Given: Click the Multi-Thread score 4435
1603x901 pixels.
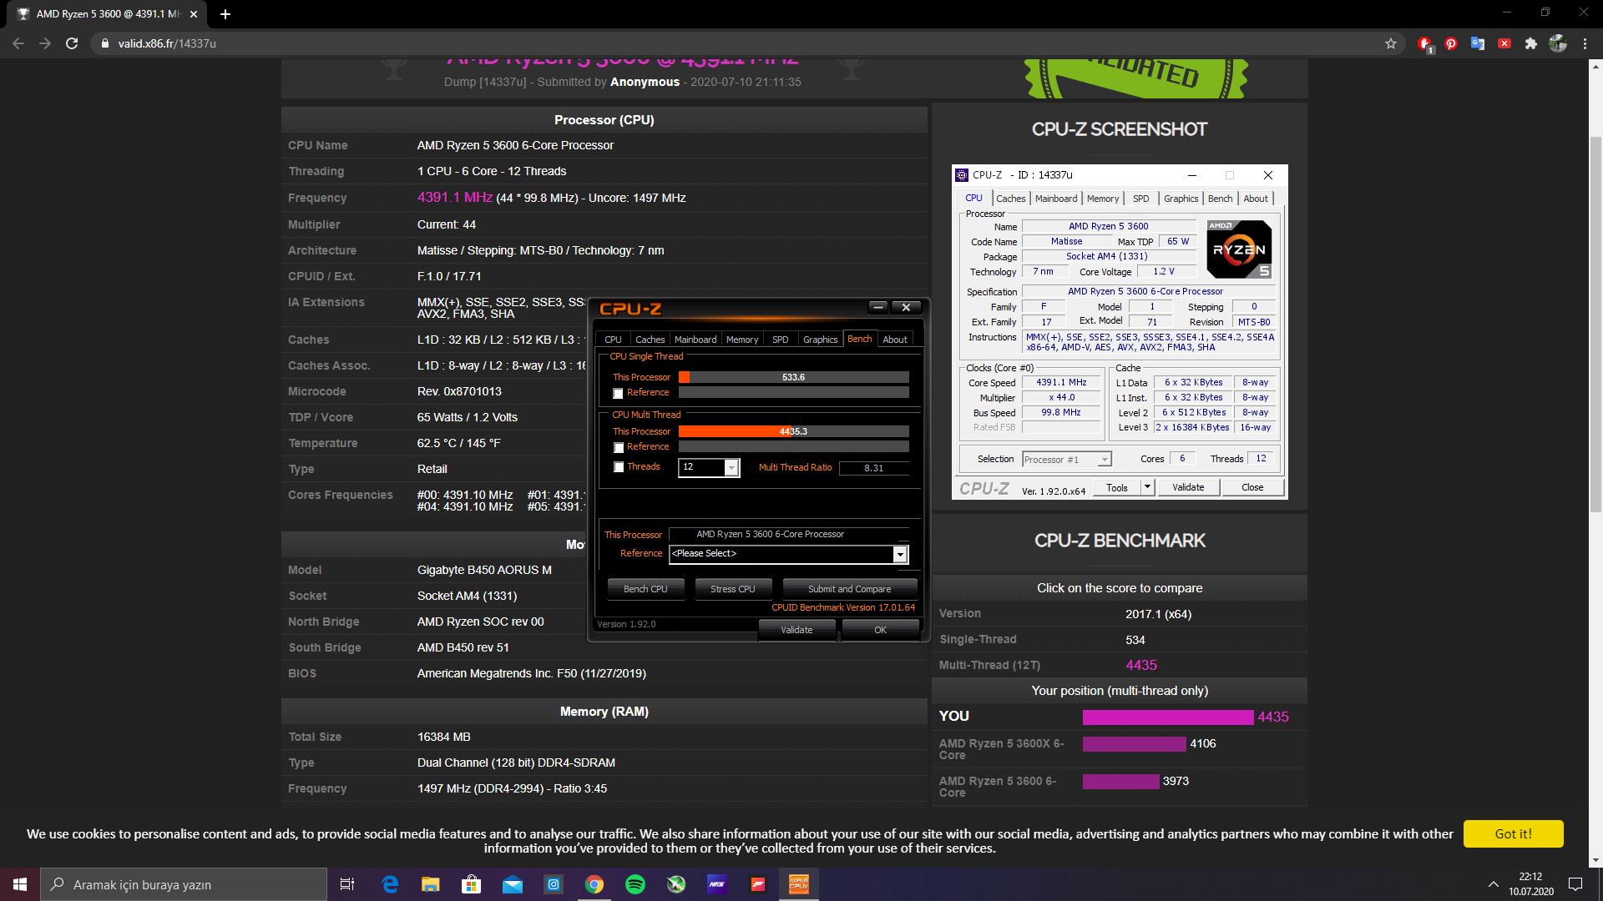Looking at the screenshot, I should [x=1141, y=665].
